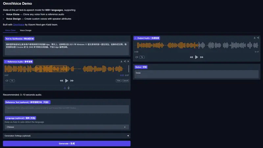Click the selected trim region in reference waveform
The width and height of the screenshot is (263, 148).
(51, 69)
